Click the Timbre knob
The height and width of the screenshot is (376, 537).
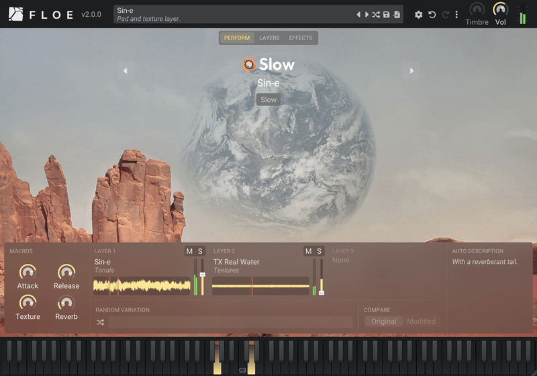click(x=477, y=9)
